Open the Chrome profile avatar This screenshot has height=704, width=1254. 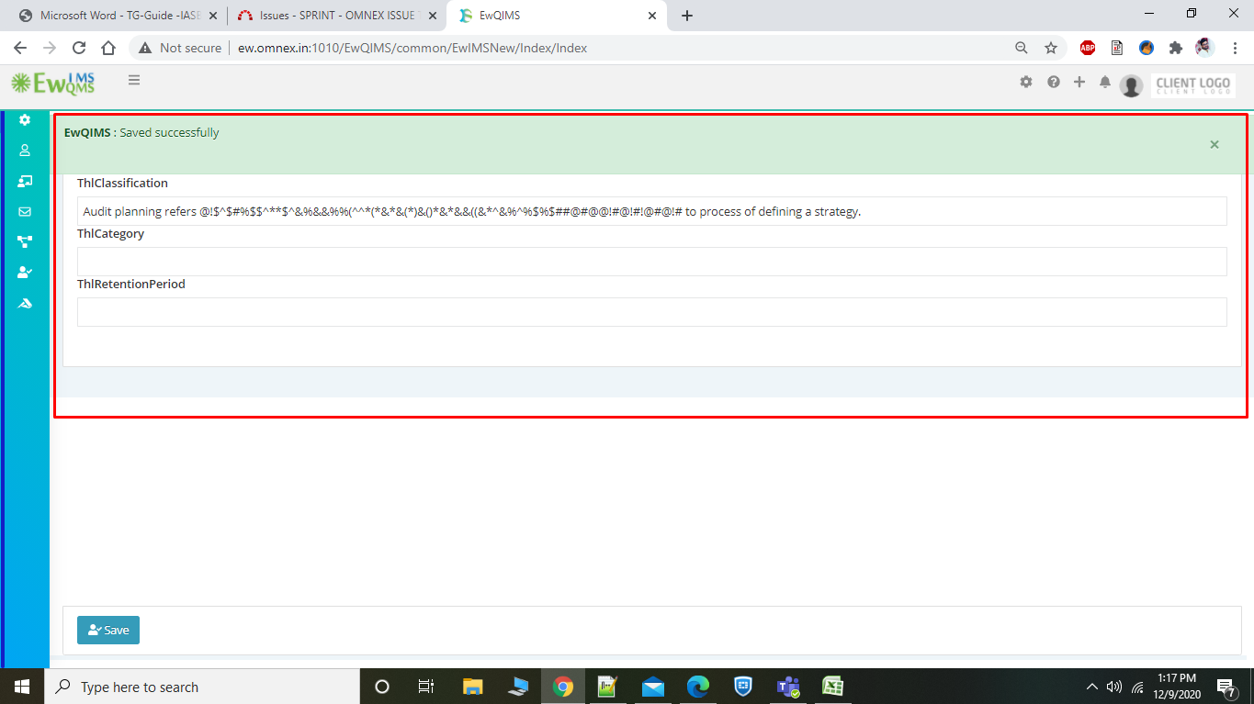click(x=1204, y=48)
